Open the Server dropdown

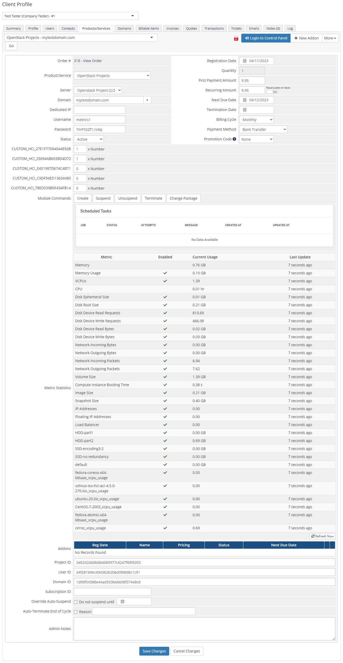pos(98,90)
